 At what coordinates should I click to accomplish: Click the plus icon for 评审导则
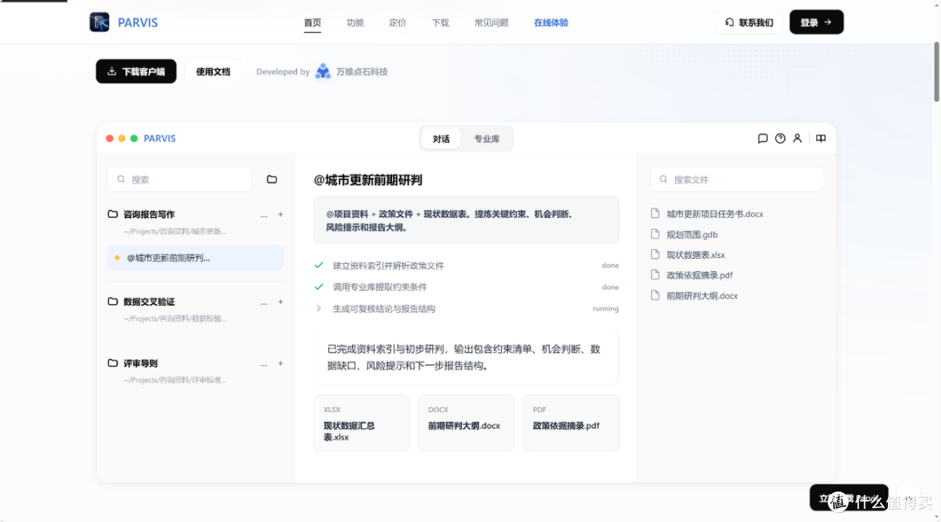281,363
